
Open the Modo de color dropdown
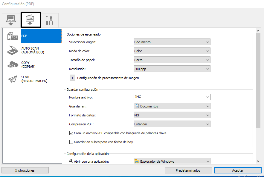172,51
